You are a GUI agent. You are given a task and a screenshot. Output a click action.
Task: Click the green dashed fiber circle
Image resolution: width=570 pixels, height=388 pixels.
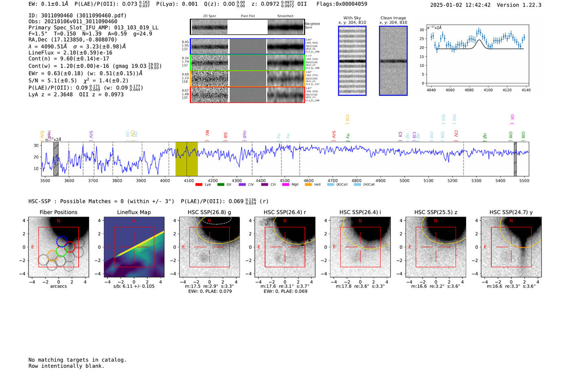[x=61, y=251]
